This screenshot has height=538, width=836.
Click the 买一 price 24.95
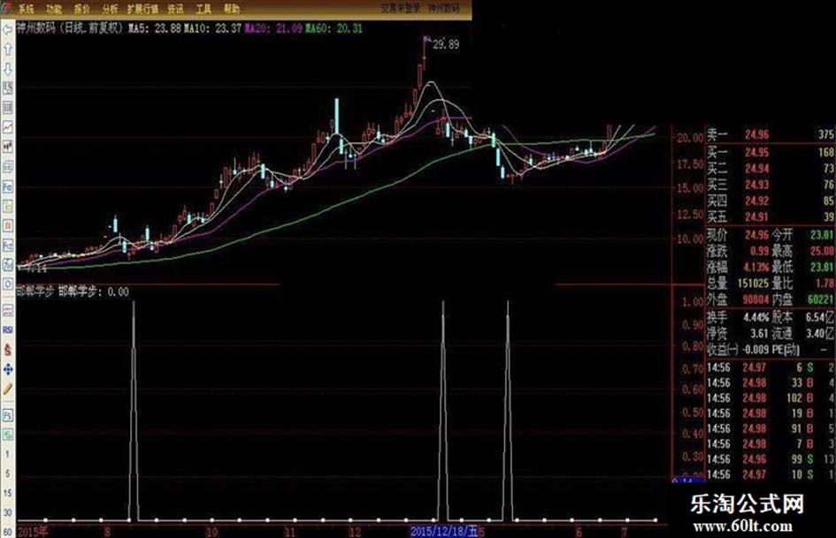[756, 153]
